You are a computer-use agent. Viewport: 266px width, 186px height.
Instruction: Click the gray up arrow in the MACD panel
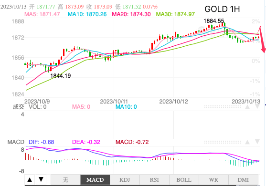(247, 142)
